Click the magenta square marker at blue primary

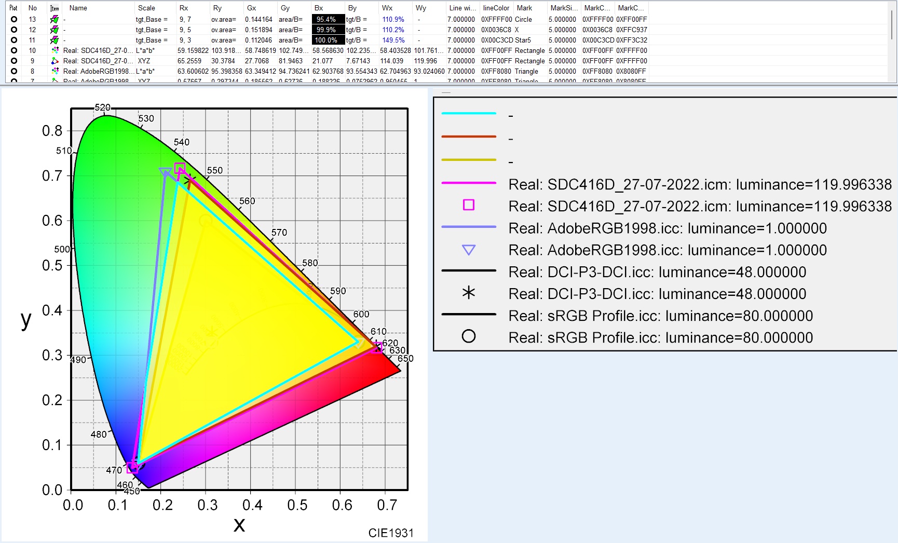click(132, 467)
